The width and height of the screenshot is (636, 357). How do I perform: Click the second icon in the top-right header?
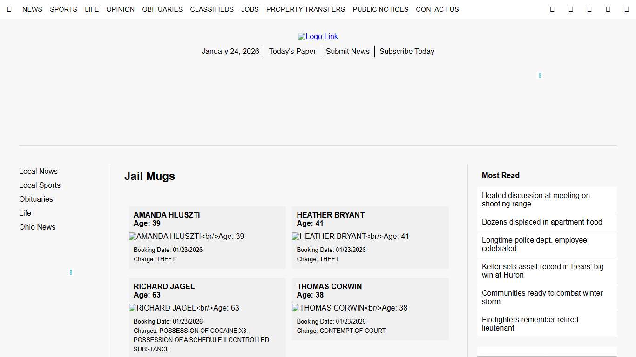point(571,9)
